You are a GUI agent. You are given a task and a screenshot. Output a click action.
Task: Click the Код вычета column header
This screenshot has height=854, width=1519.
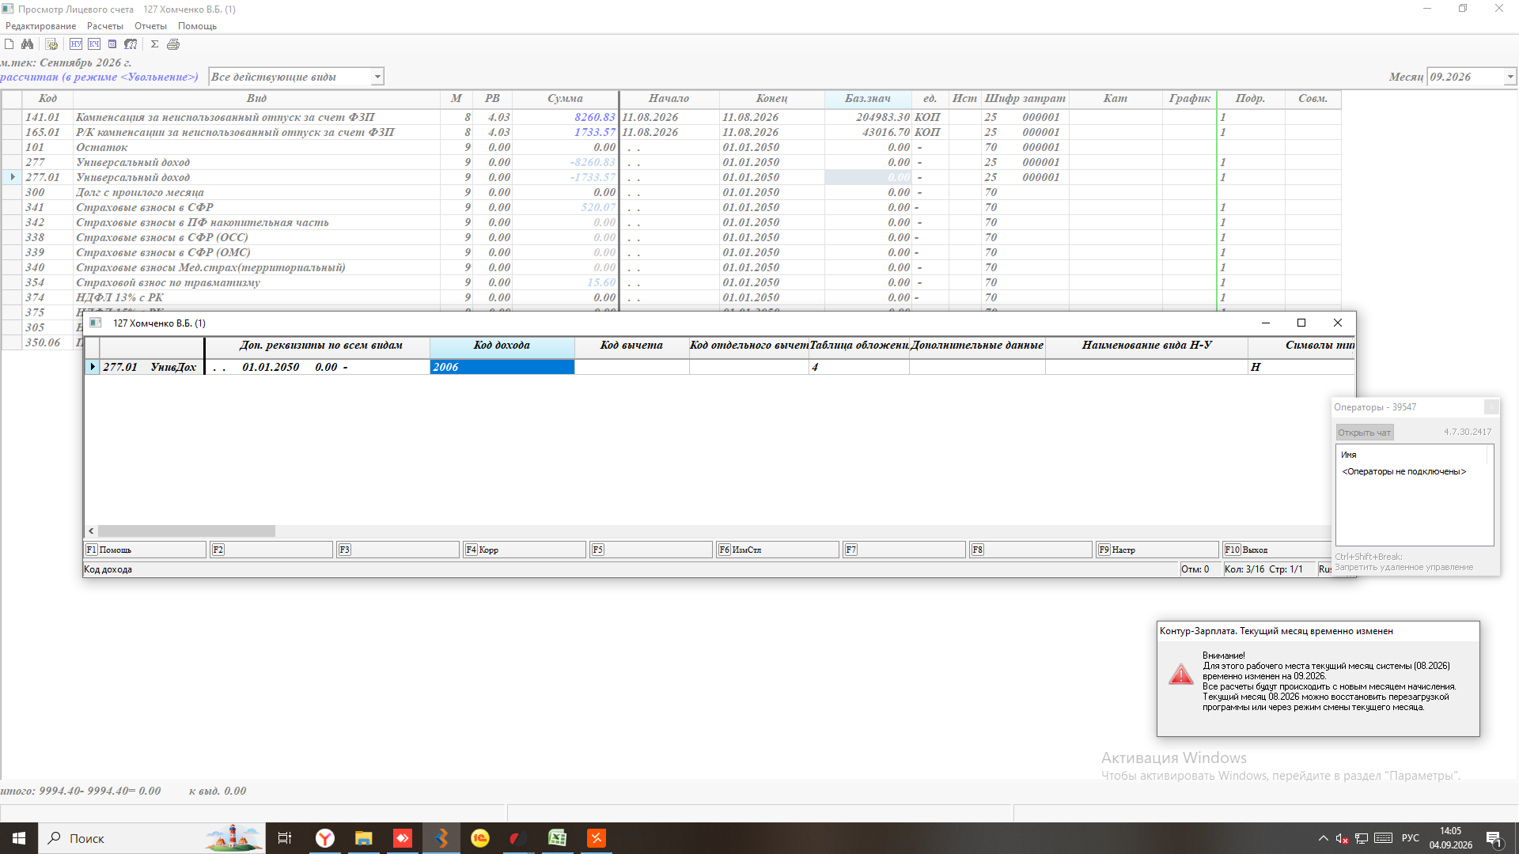631,346
